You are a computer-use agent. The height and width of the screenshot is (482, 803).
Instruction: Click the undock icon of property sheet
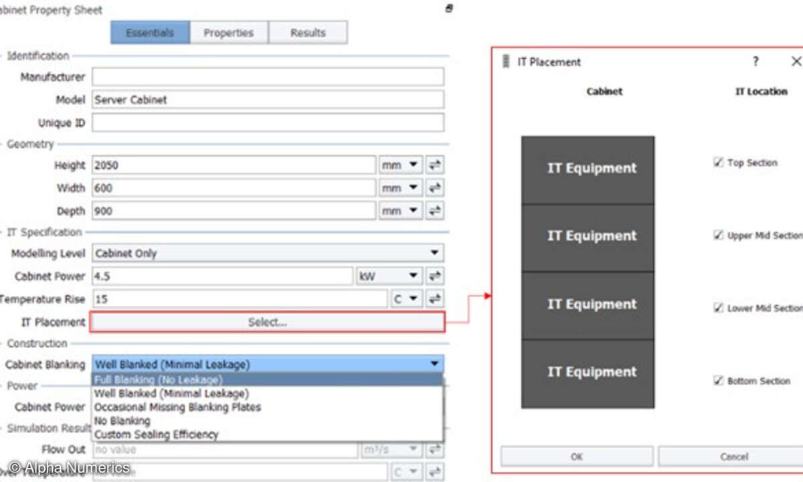pyautogui.click(x=449, y=9)
